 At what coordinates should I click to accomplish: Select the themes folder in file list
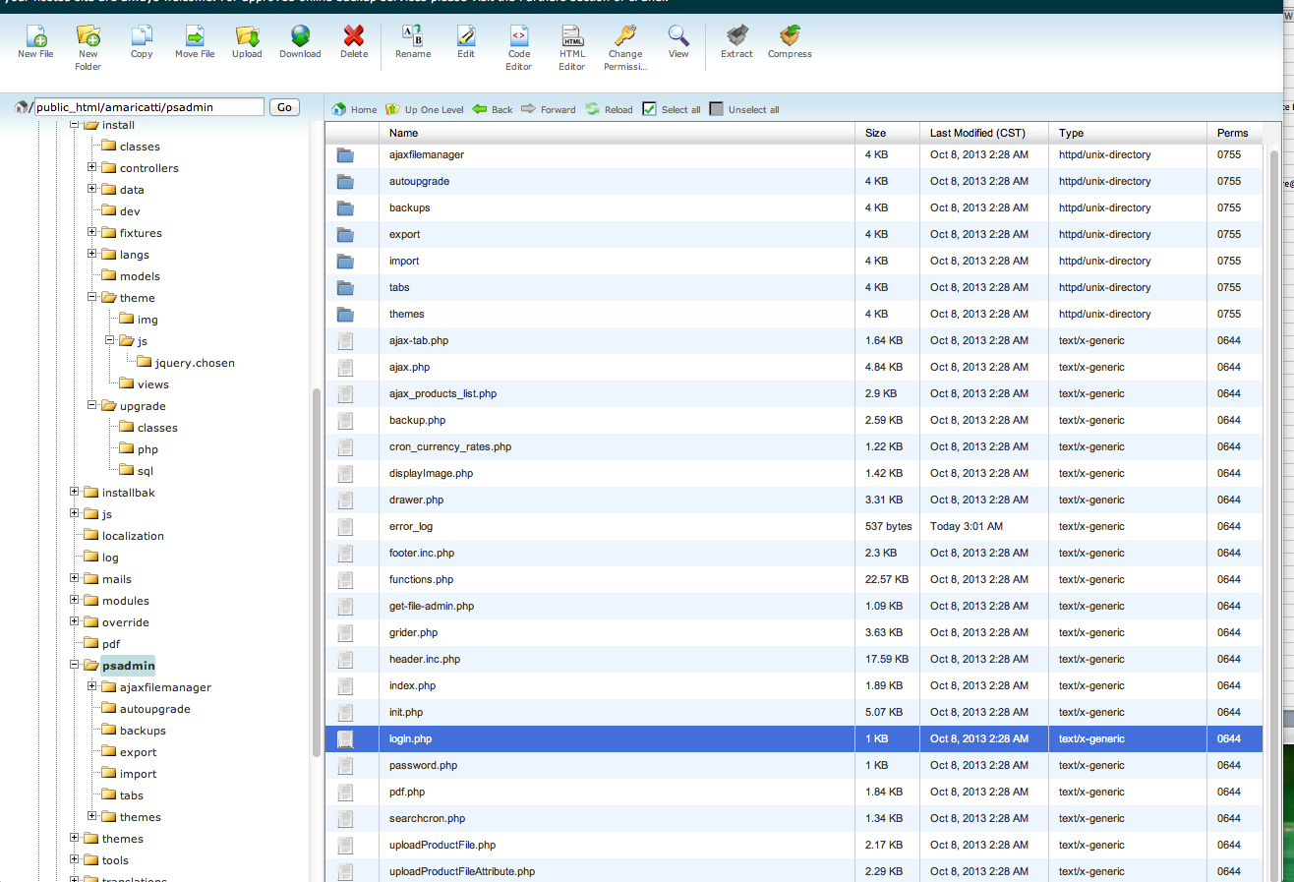[794, 314]
